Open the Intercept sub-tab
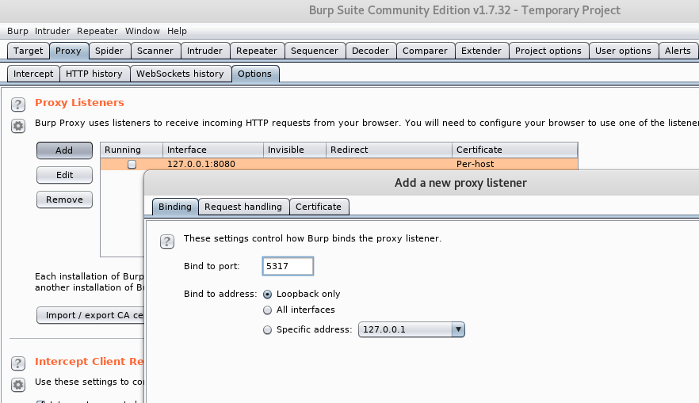The width and height of the screenshot is (699, 403). click(33, 74)
